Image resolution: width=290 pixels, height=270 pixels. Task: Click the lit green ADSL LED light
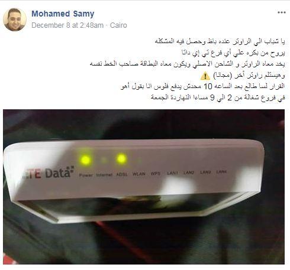(121, 159)
